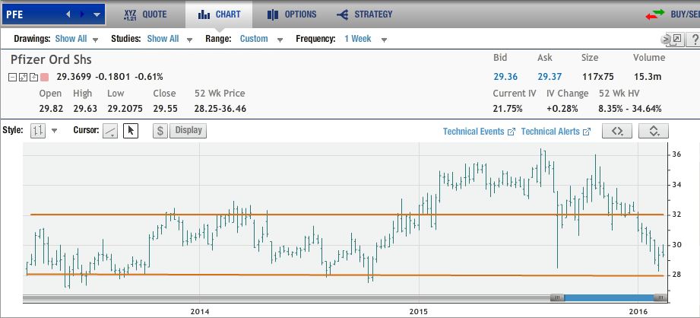Click the upper orange resistance line at 32
Image resolution: width=700 pixels, height=318 pixels.
[347, 215]
